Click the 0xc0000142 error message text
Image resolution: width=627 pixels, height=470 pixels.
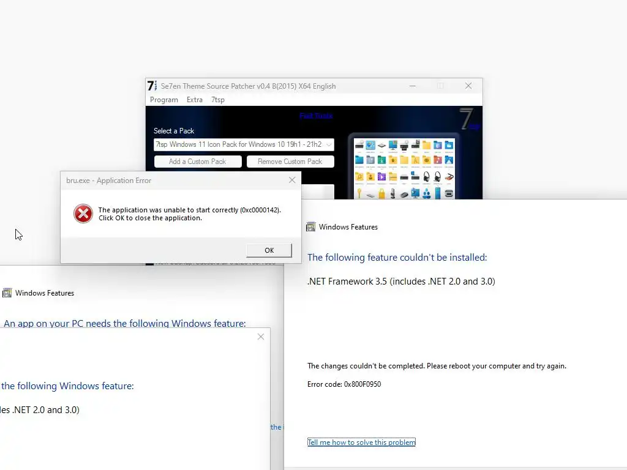pos(190,214)
